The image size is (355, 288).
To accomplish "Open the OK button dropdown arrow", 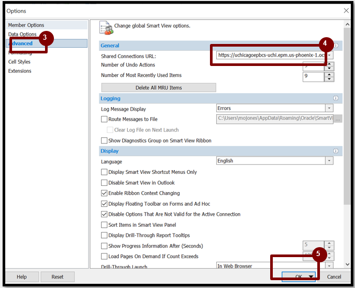I will point(311,276).
